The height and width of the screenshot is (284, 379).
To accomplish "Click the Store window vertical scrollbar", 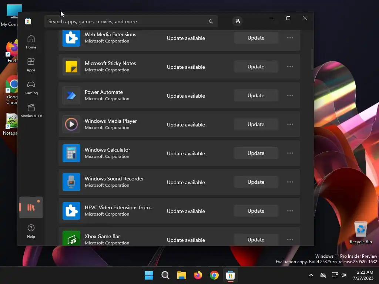I will [312, 60].
